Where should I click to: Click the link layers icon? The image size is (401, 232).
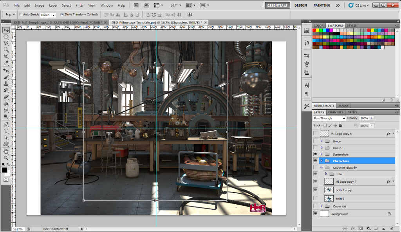[x=345, y=228]
